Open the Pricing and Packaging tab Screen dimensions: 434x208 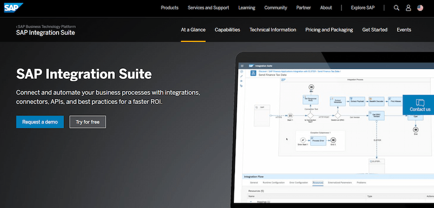click(x=329, y=30)
